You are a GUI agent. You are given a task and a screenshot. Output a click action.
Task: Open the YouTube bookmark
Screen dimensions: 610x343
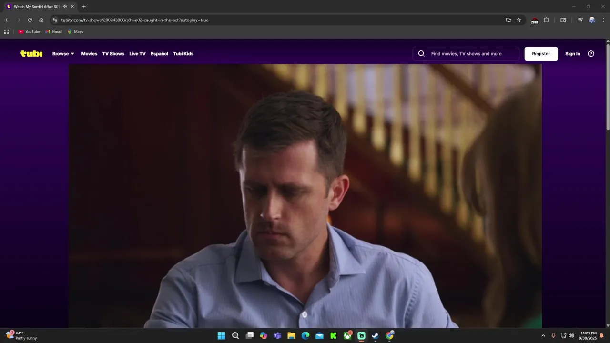(x=29, y=32)
